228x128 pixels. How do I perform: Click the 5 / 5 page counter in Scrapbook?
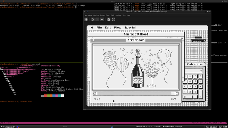97,100
